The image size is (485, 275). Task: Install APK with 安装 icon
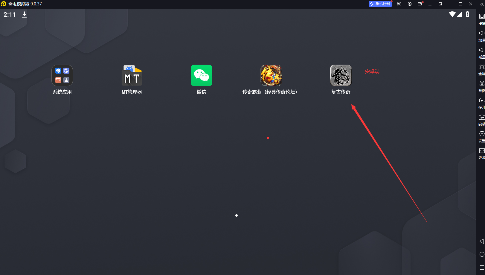pyautogui.click(x=482, y=117)
